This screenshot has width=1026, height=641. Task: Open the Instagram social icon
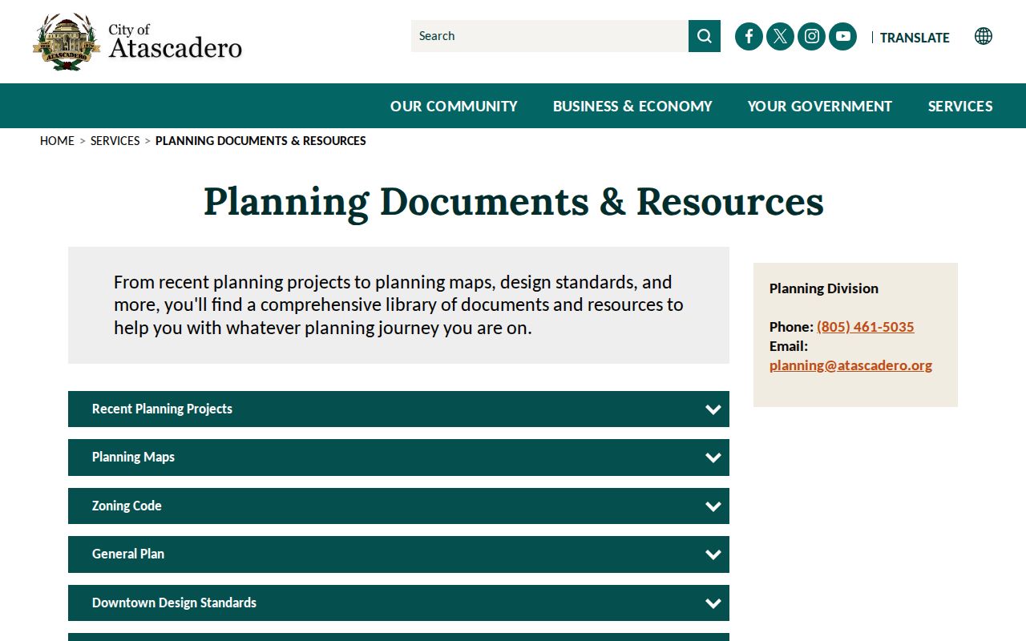811,36
